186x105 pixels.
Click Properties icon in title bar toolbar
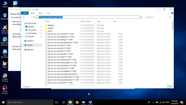[28, 9]
